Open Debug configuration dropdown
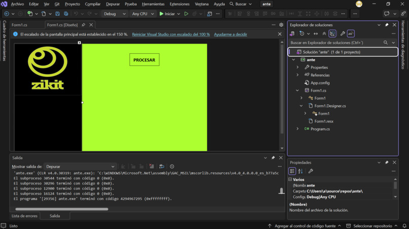Screen dimensions: 409x229 [115, 14]
